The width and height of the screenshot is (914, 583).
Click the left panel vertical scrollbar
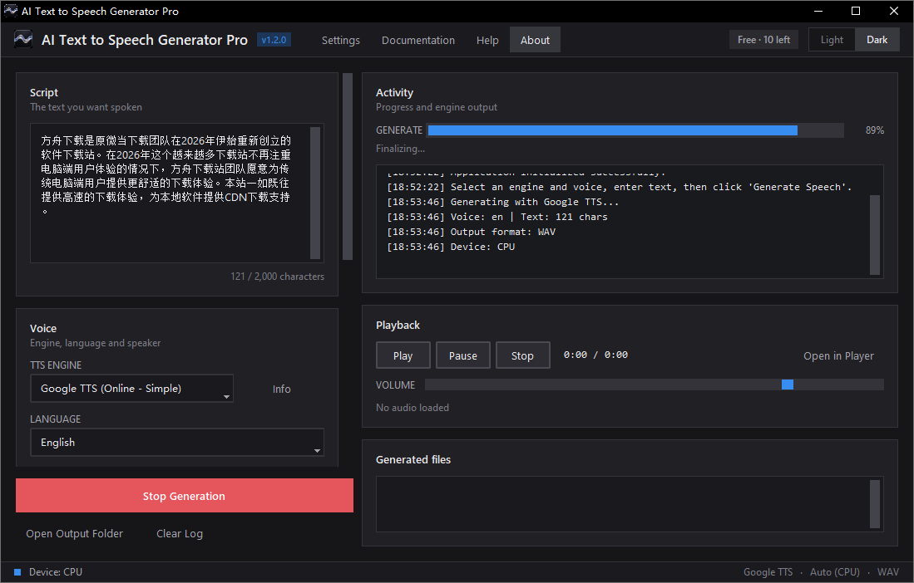point(348,166)
